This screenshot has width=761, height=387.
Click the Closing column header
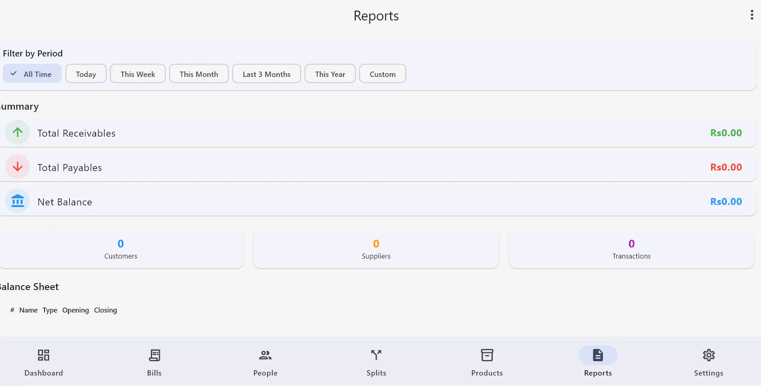106,310
